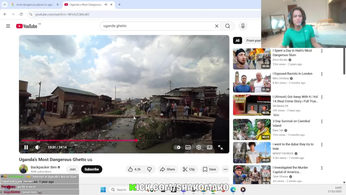Open the SN Media 94 channel name

[280, 106]
